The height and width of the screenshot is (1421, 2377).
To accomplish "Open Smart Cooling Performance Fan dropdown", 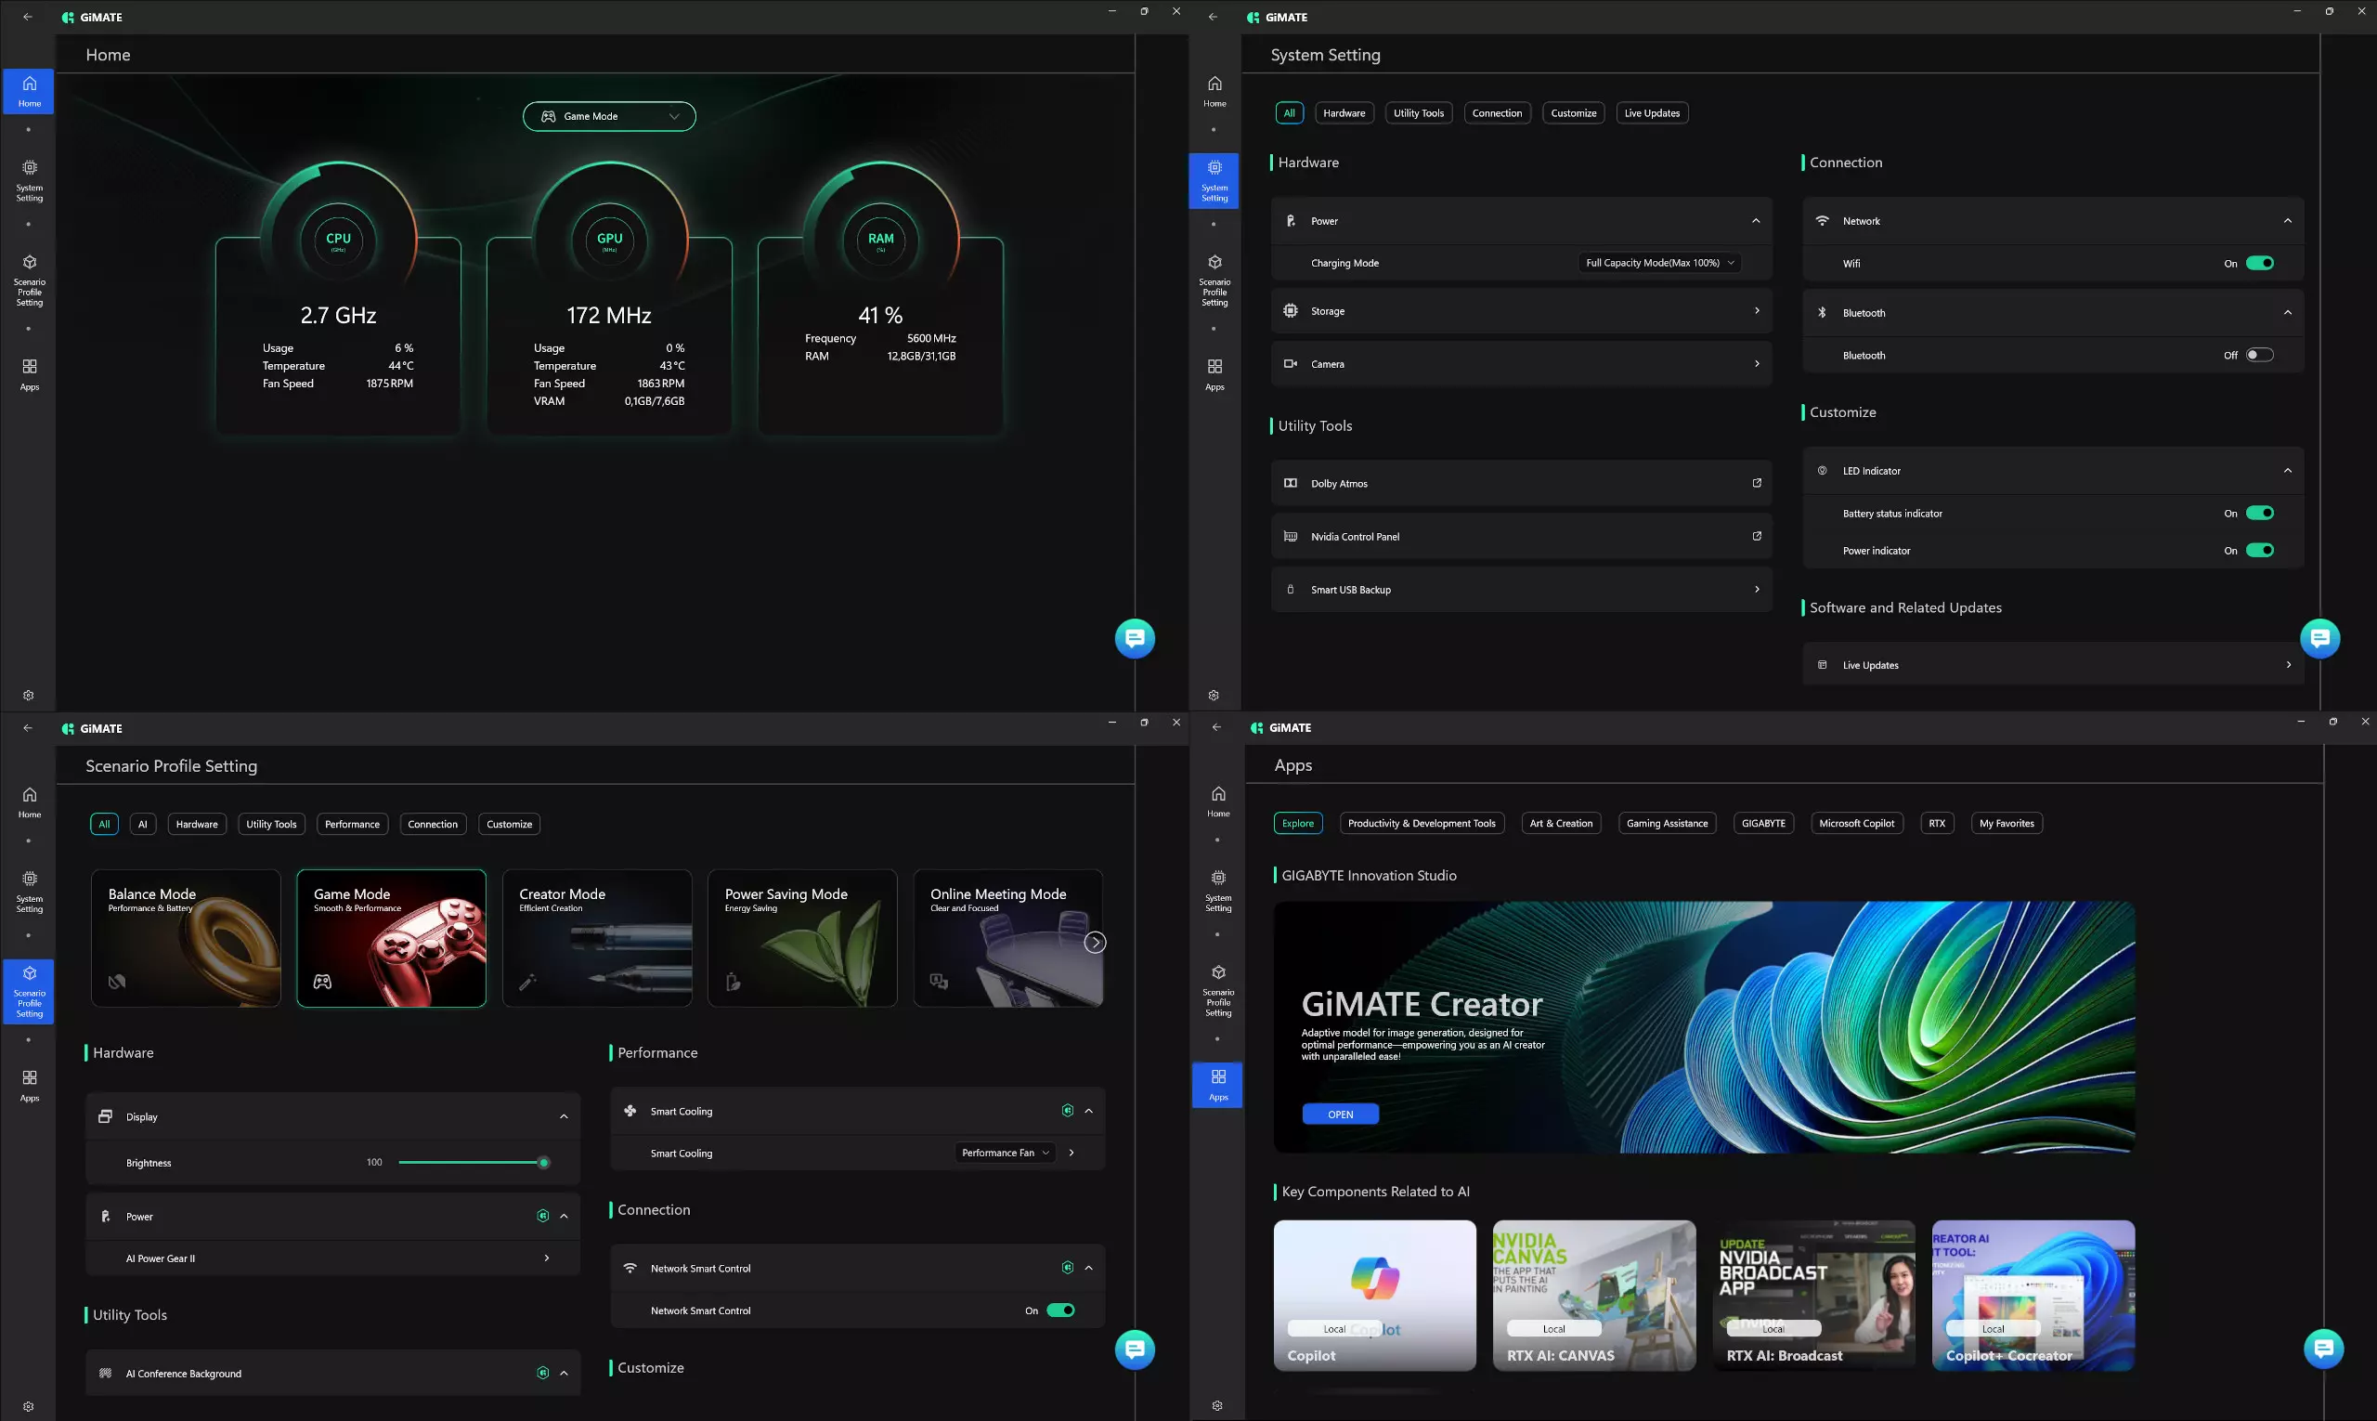I will pyautogui.click(x=1006, y=1153).
